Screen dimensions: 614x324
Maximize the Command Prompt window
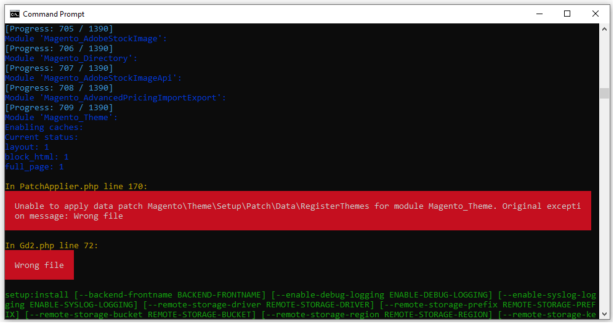[x=567, y=14]
